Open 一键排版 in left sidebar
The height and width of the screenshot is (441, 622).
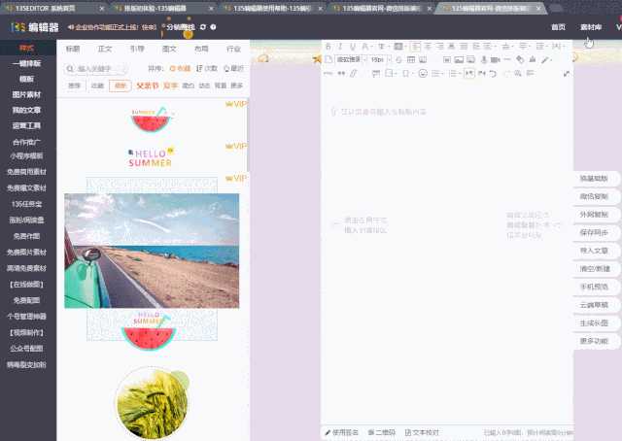(26, 63)
